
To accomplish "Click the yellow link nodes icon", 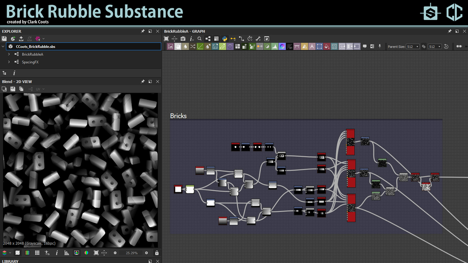I will click(x=233, y=39).
